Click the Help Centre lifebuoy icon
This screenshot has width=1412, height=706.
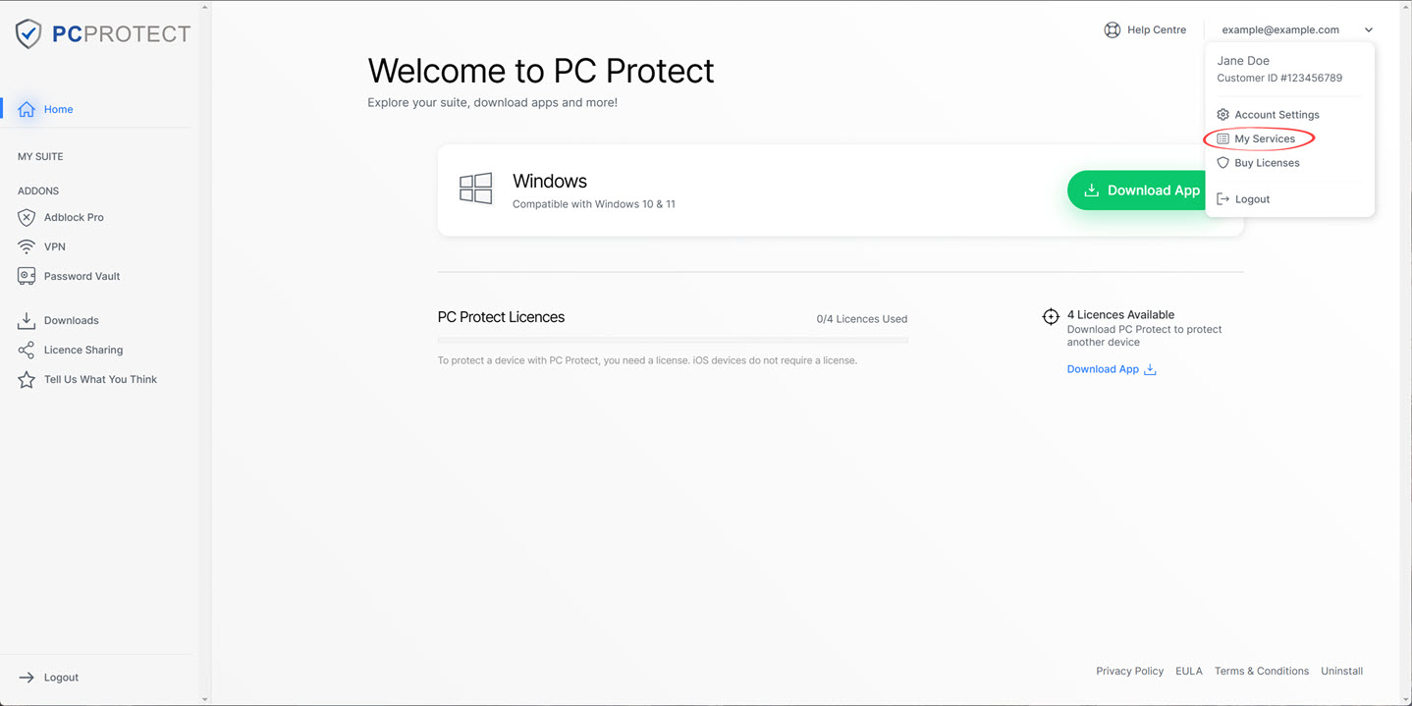(1113, 29)
